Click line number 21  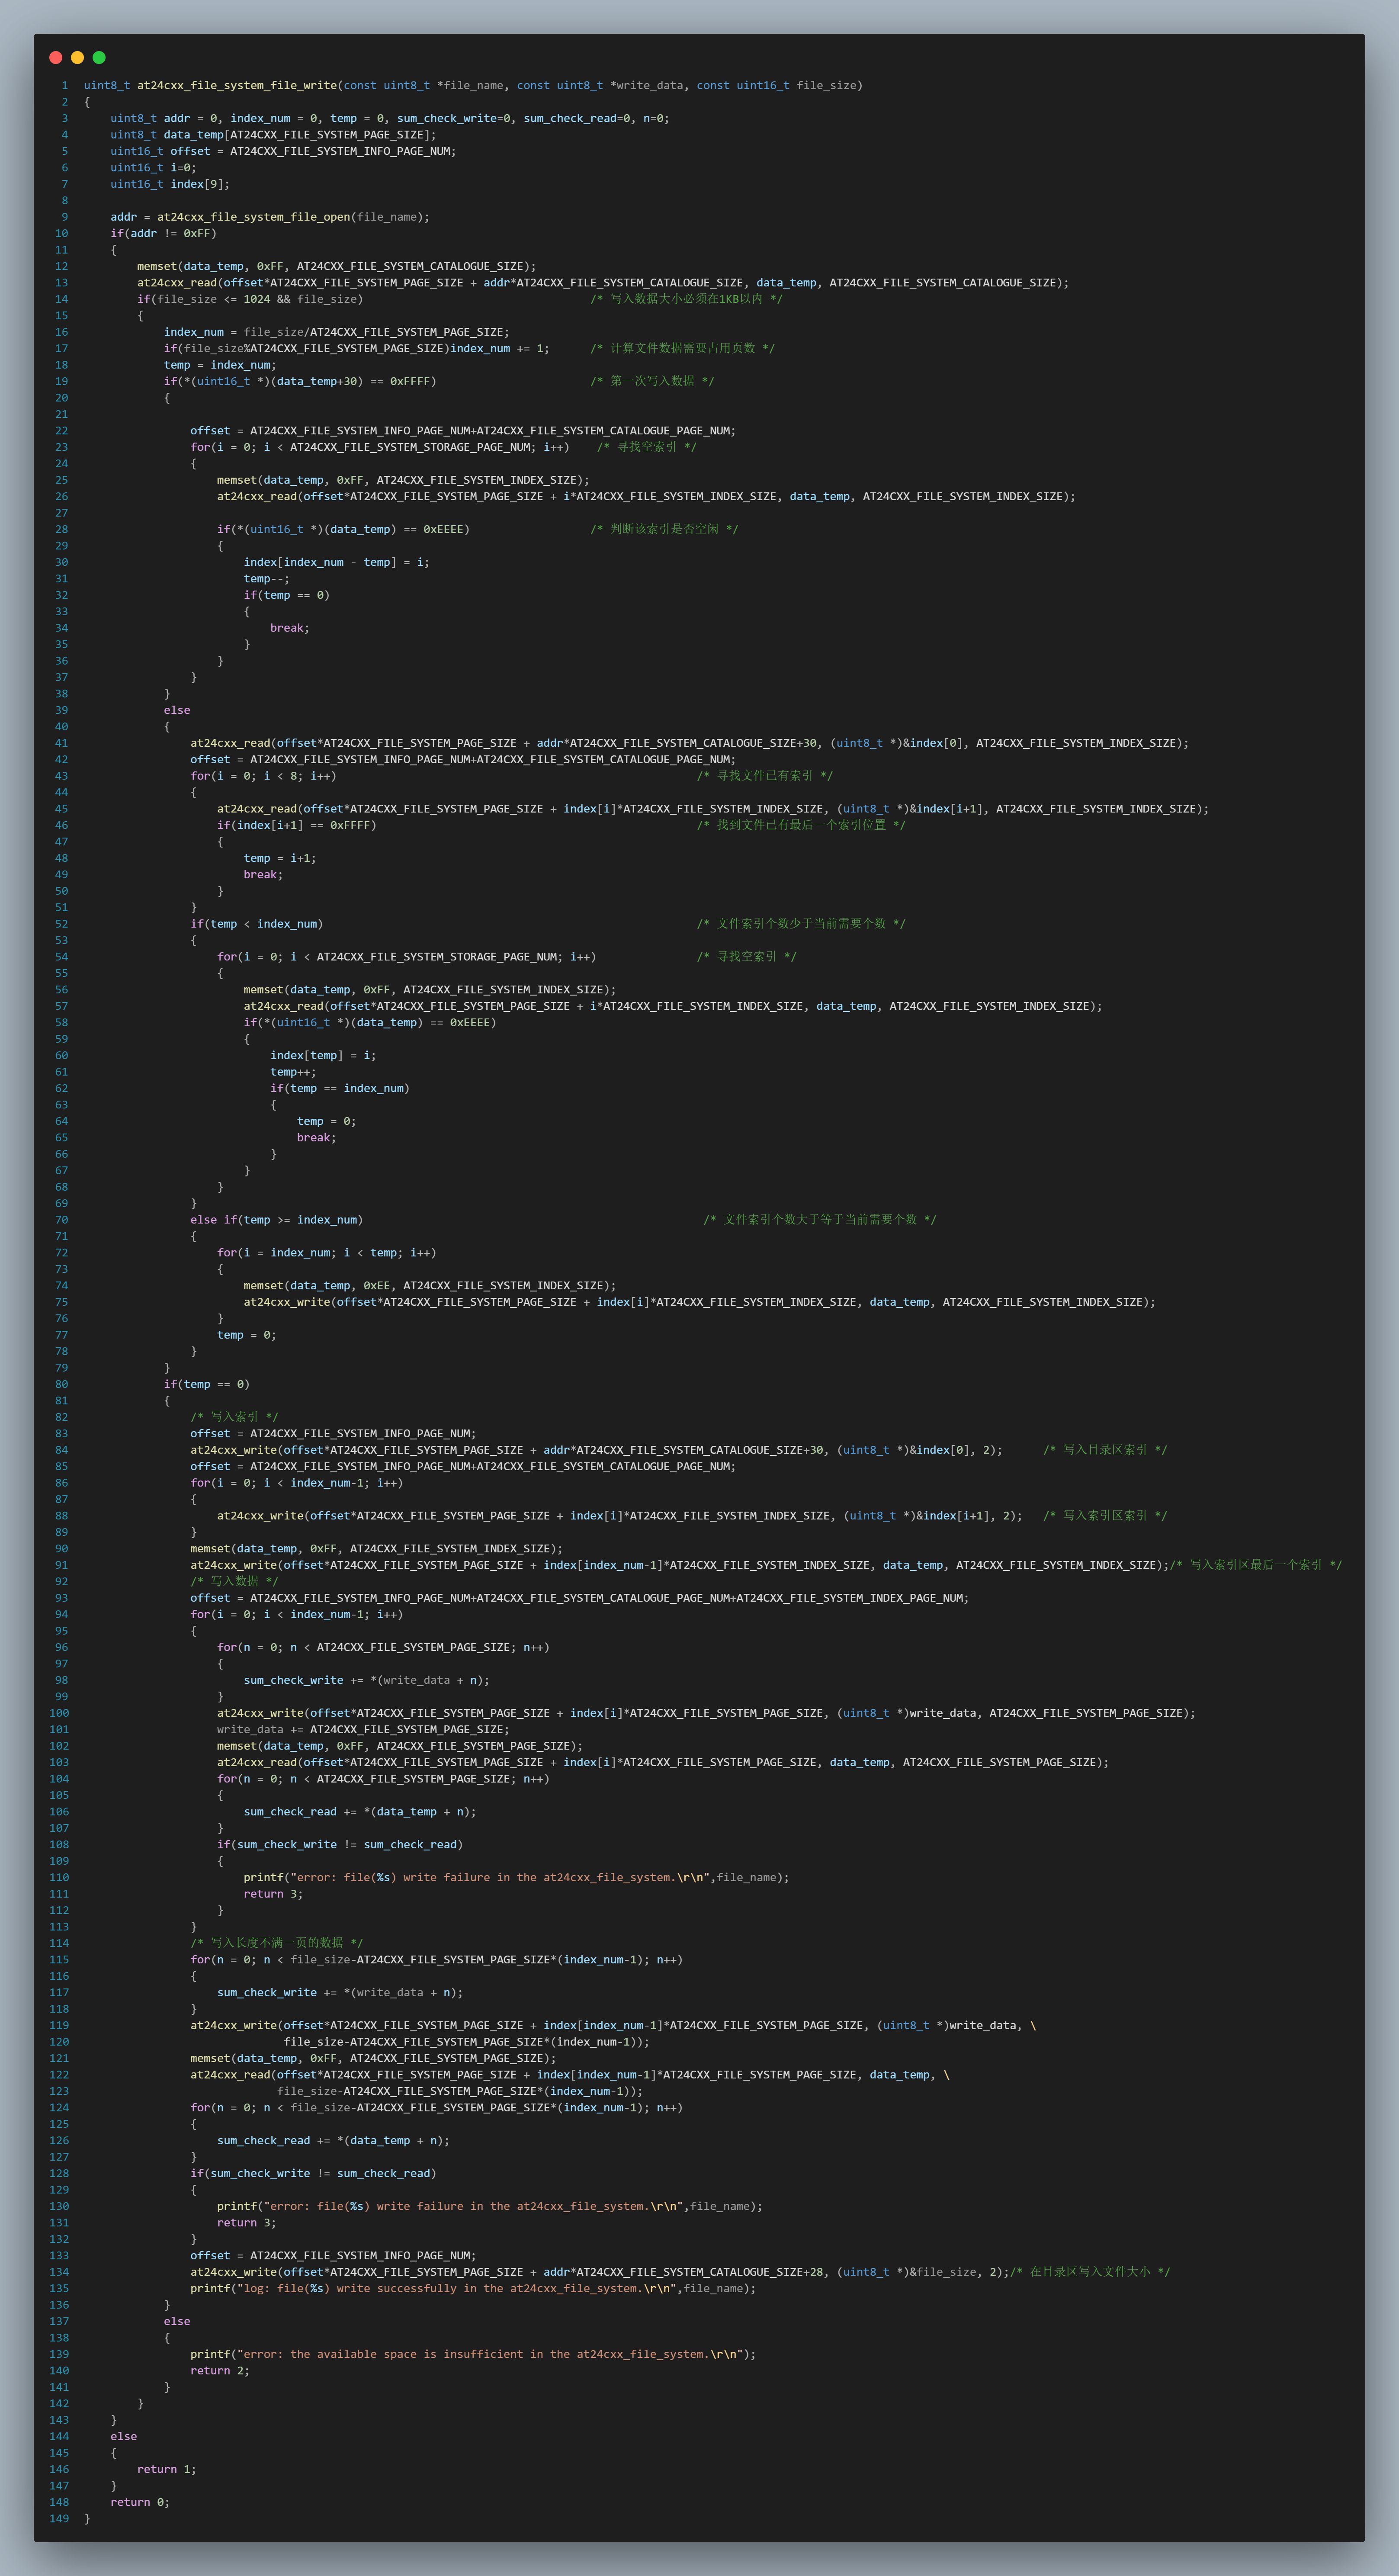point(62,414)
